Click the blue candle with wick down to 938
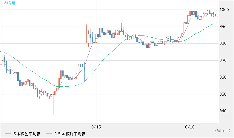The height and width of the screenshot is (138, 234). 53,103
